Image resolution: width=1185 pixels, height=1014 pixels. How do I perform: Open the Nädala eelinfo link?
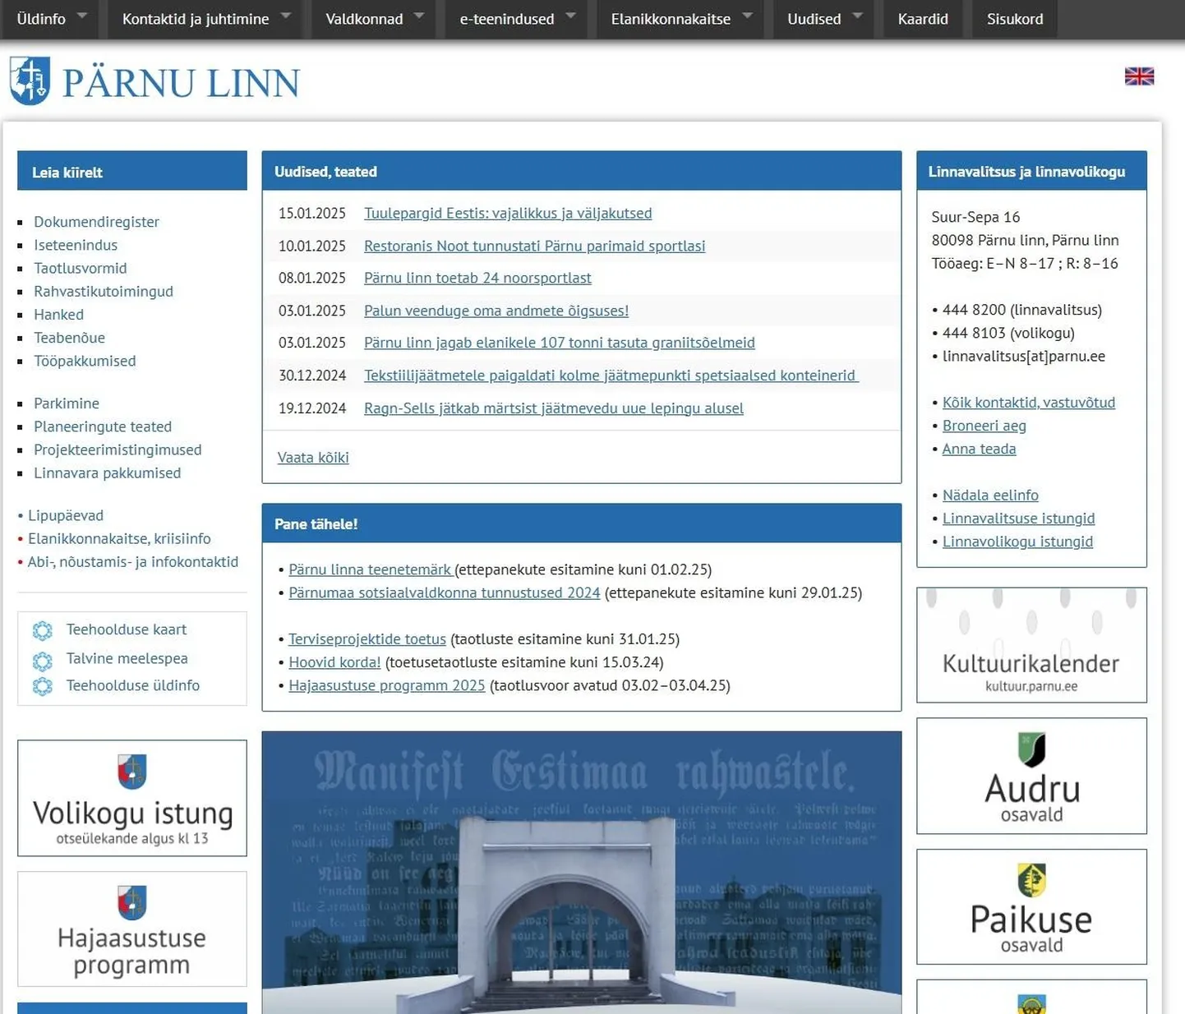(x=990, y=495)
